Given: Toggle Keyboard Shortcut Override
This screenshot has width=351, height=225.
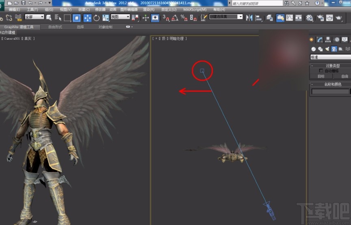Looking at the screenshot, I should click(155, 18).
